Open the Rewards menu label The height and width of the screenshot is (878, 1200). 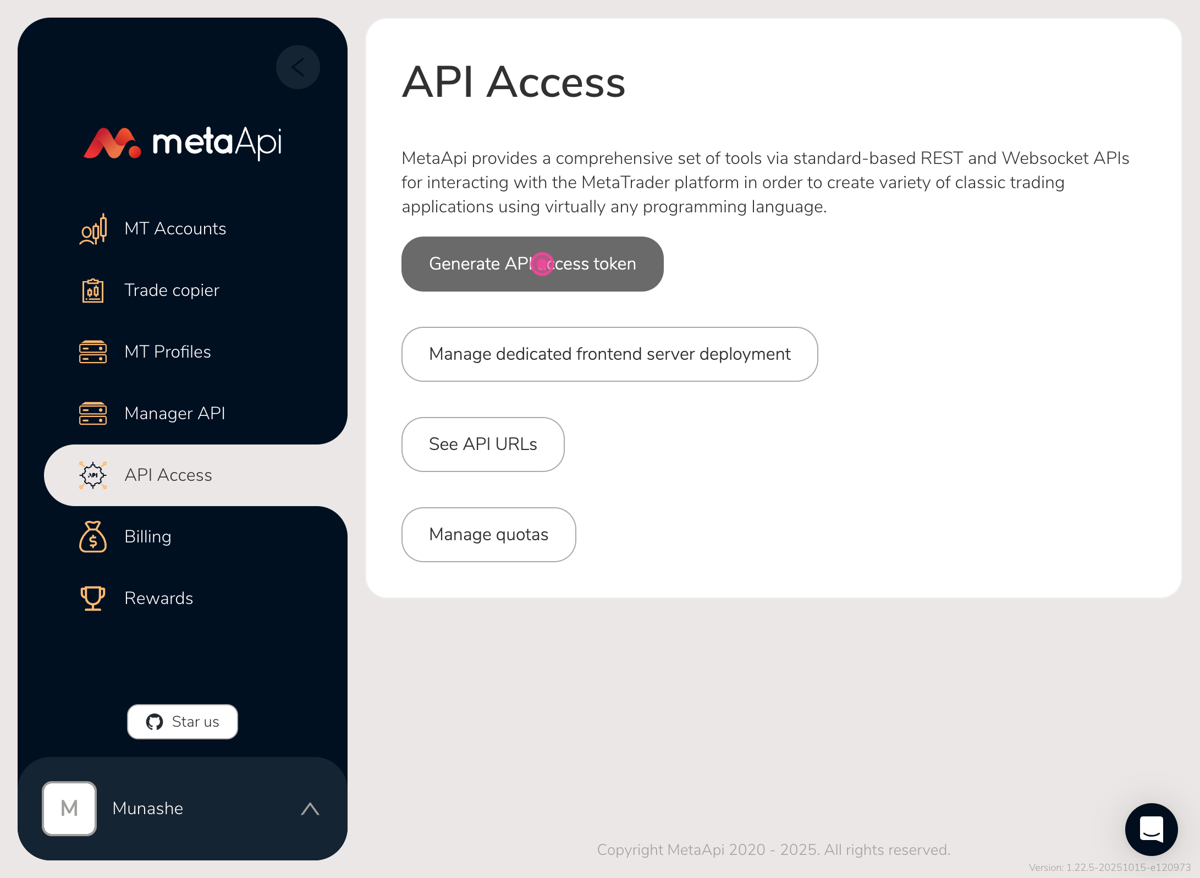(158, 599)
